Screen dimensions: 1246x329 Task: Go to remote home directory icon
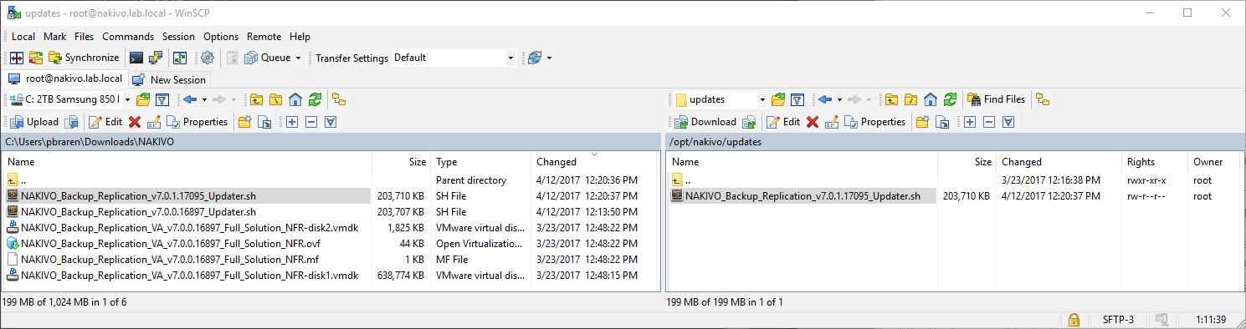[931, 99]
